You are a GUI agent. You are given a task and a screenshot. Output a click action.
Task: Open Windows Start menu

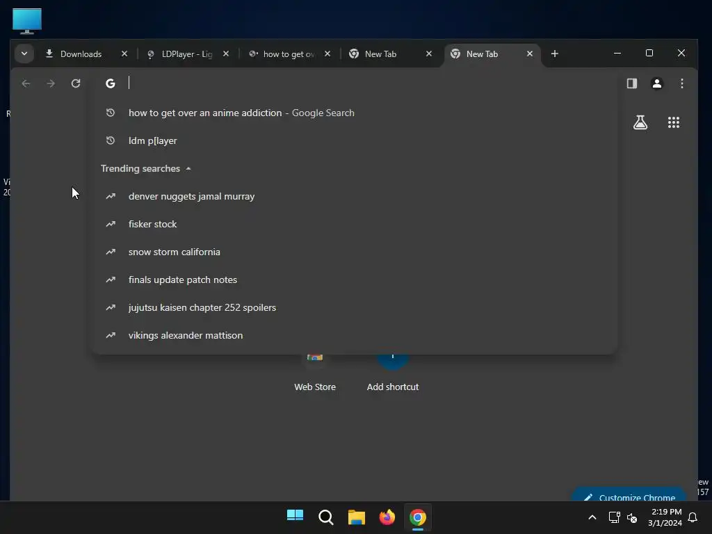click(x=295, y=517)
